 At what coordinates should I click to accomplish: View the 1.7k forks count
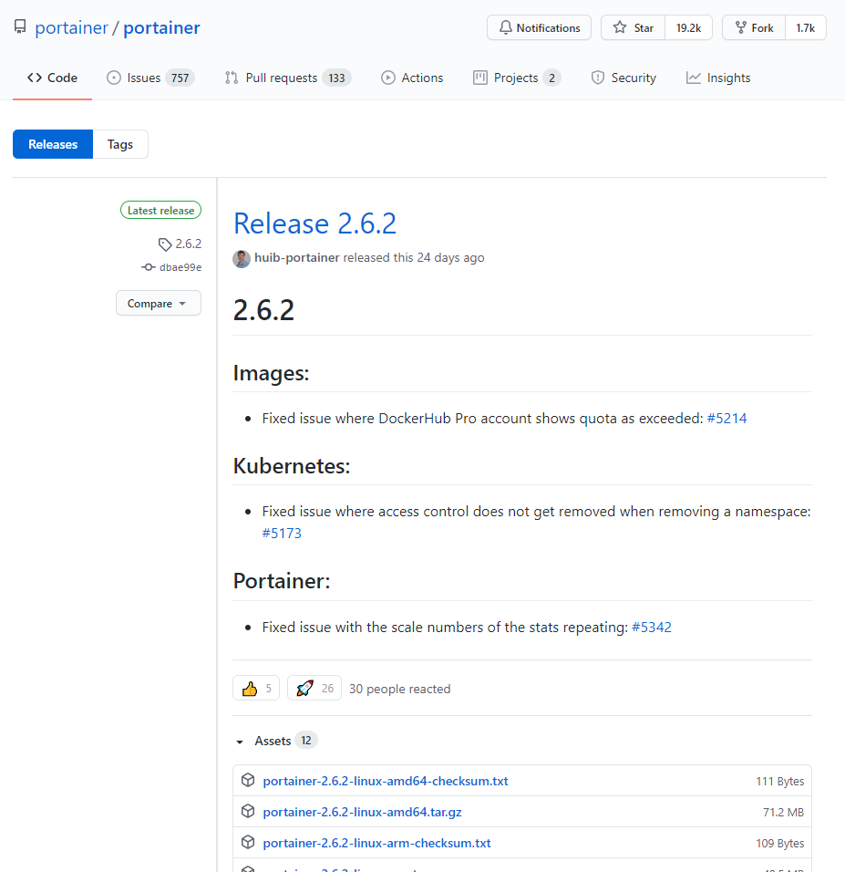(x=805, y=27)
